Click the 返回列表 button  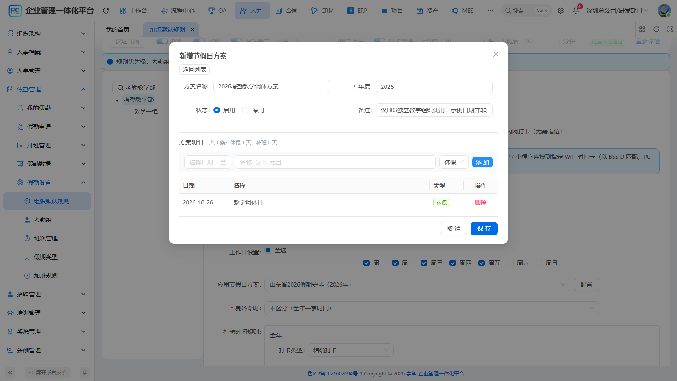coord(195,69)
